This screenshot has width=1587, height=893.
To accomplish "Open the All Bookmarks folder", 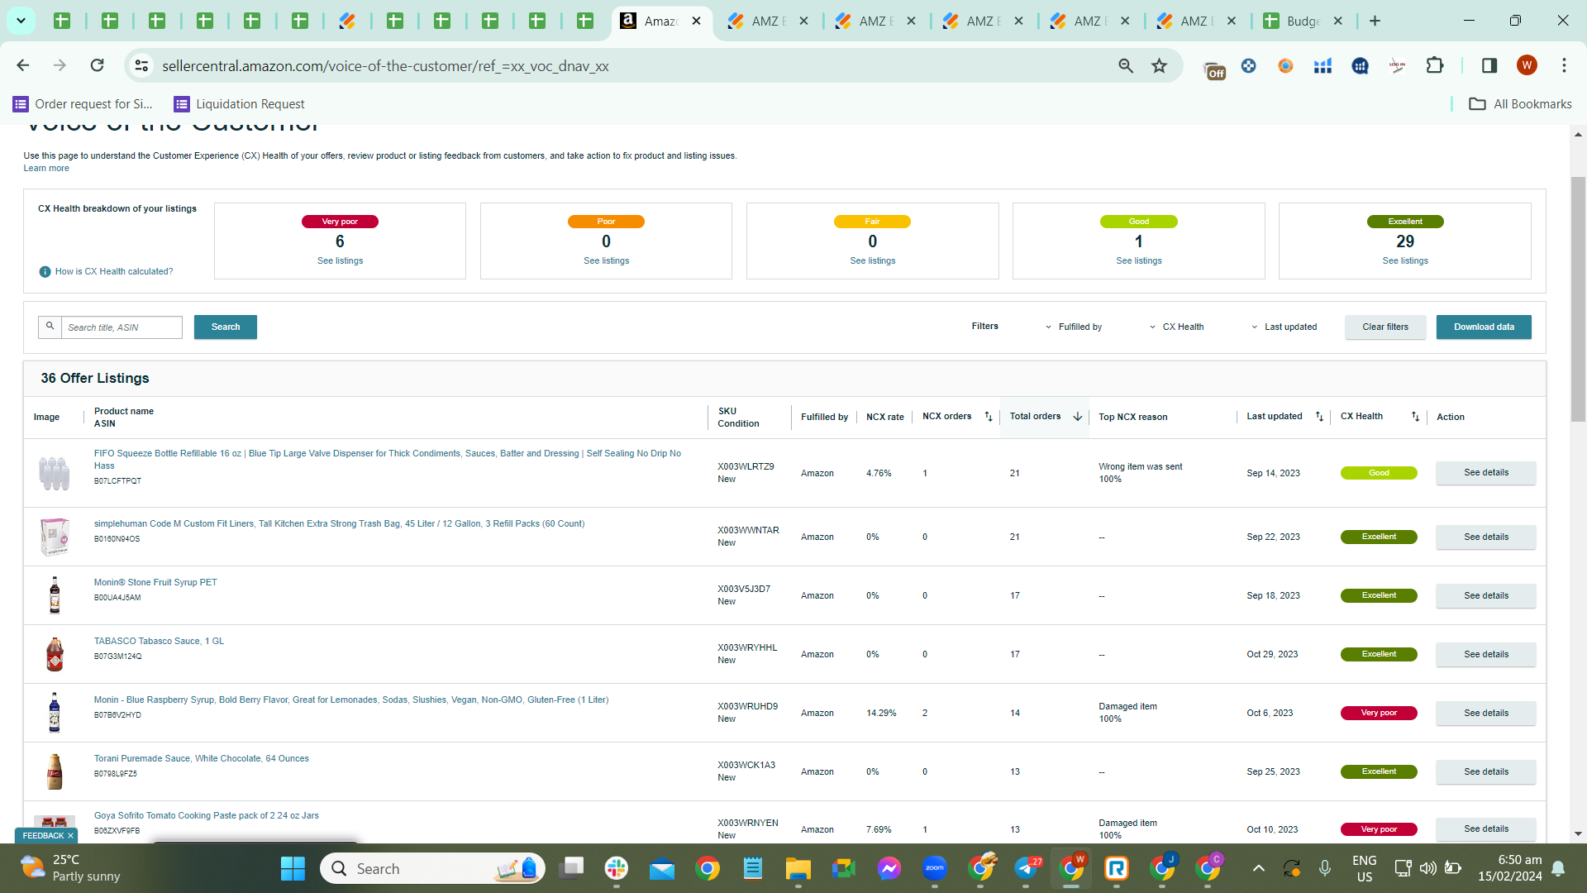I will click(x=1520, y=104).
